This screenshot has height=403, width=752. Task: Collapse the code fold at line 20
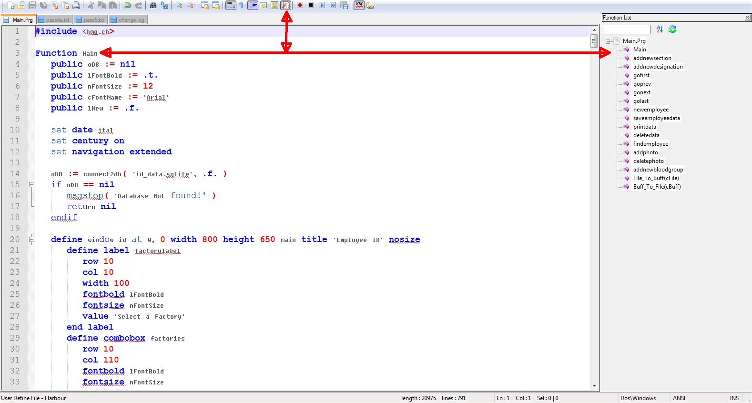point(31,240)
